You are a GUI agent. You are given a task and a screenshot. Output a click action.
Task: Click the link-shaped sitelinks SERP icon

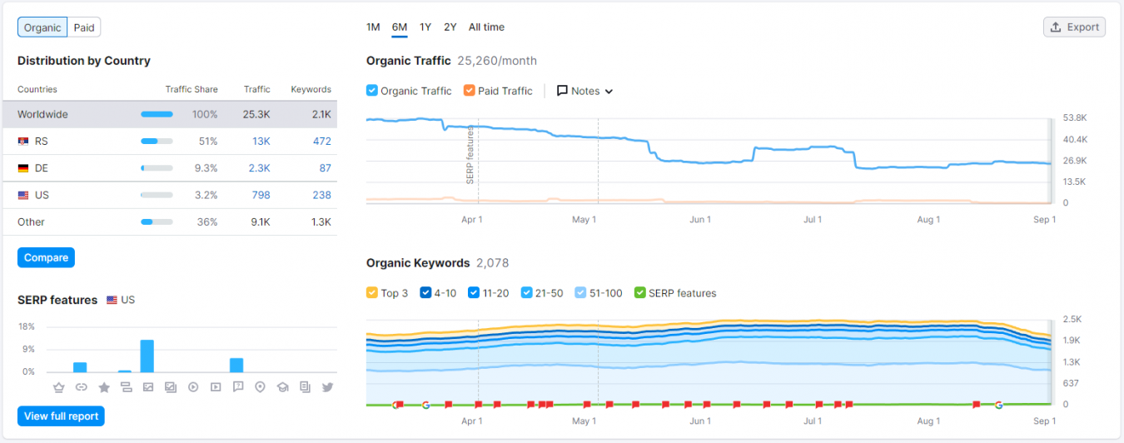coord(81,387)
